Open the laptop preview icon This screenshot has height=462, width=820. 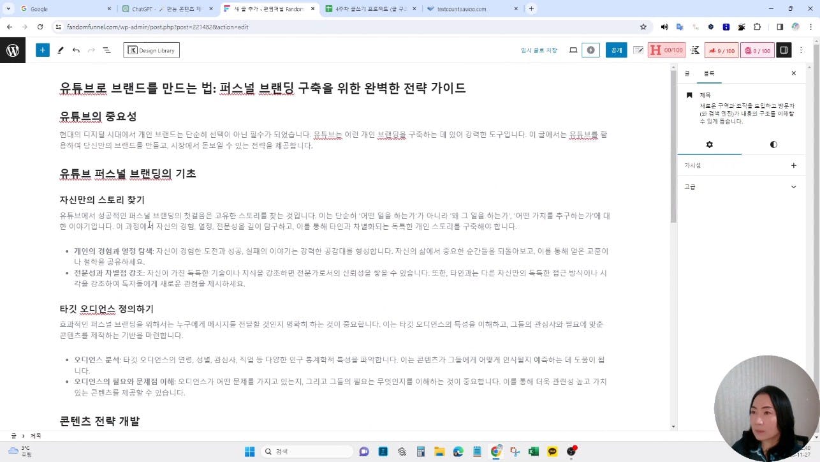click(573, 50)
